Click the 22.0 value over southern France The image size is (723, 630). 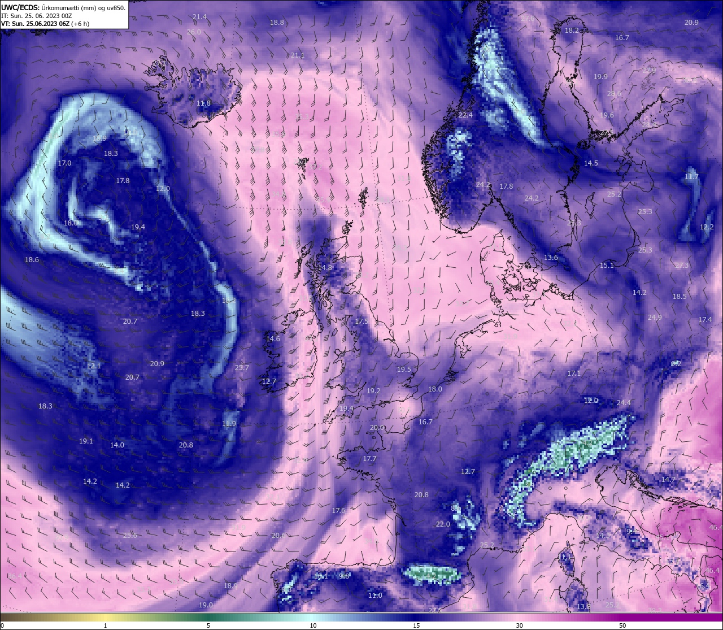tap(443, 524)
